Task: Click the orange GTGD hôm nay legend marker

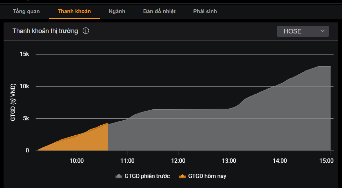Action: tap(182, 176)
